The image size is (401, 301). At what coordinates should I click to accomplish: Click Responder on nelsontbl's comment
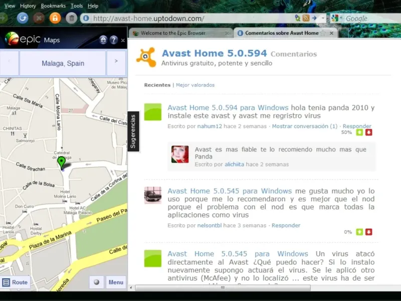pos(286,225)
